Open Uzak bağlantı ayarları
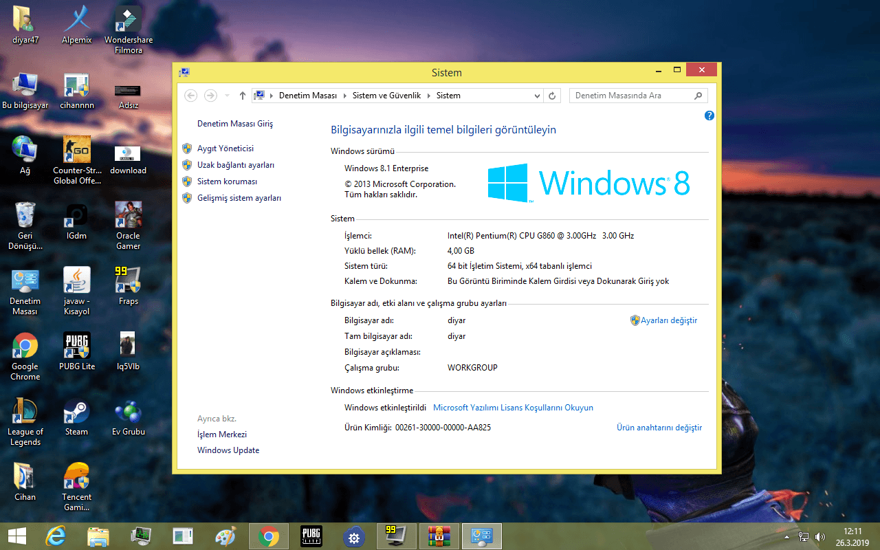The height and width of the screenshot is (550, 880). tap(236, 165)
